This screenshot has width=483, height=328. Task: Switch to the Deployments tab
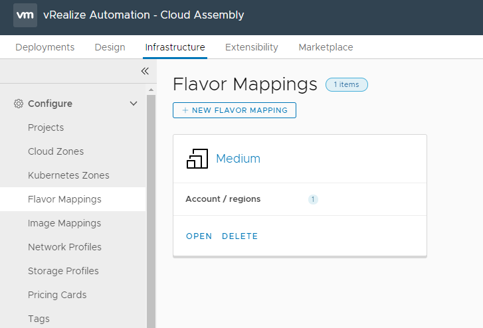click(45, 47)
